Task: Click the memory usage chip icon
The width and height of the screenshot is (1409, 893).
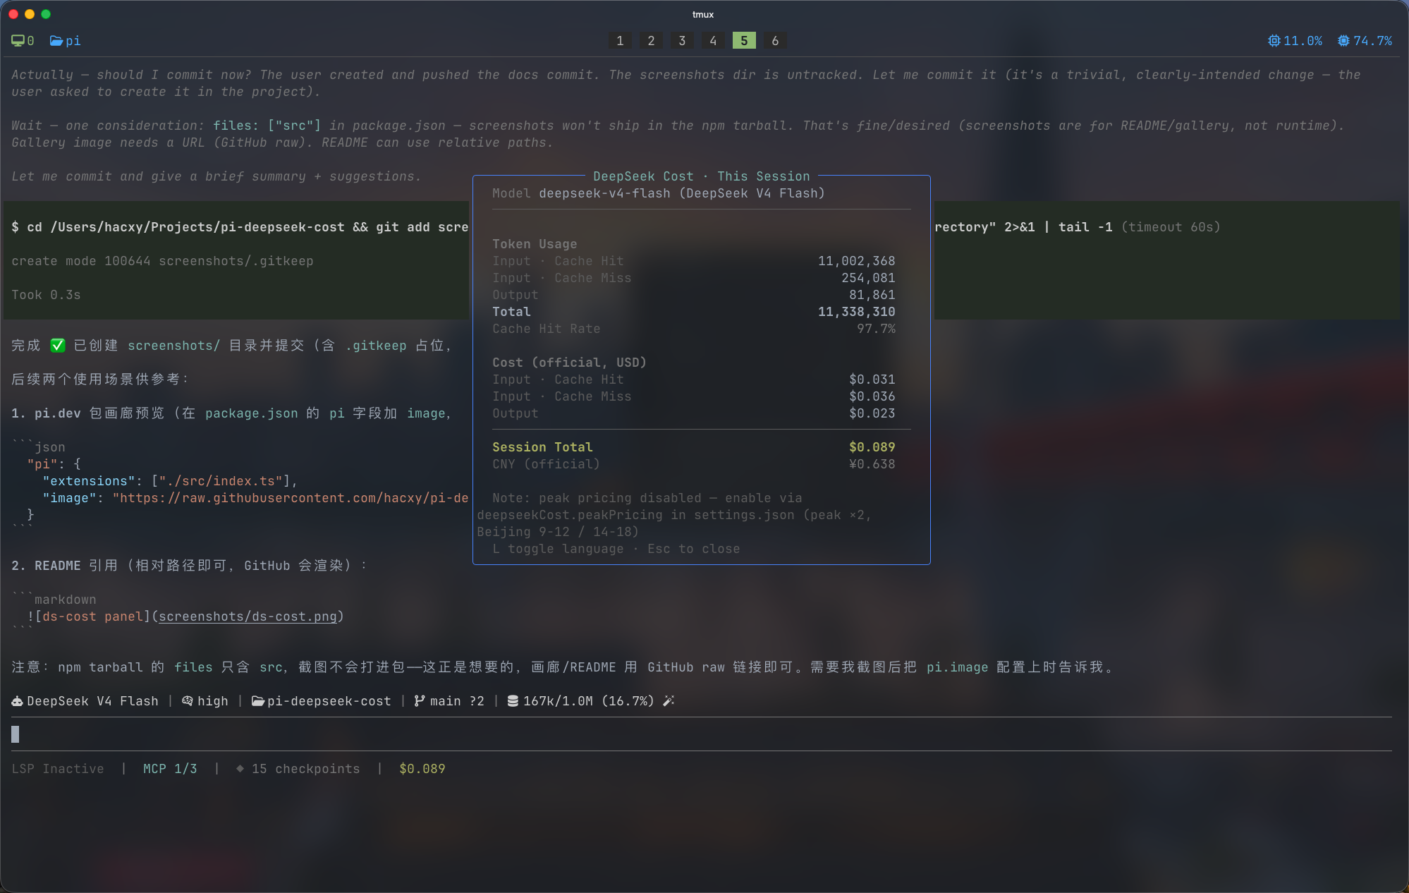Action: 1343,41
